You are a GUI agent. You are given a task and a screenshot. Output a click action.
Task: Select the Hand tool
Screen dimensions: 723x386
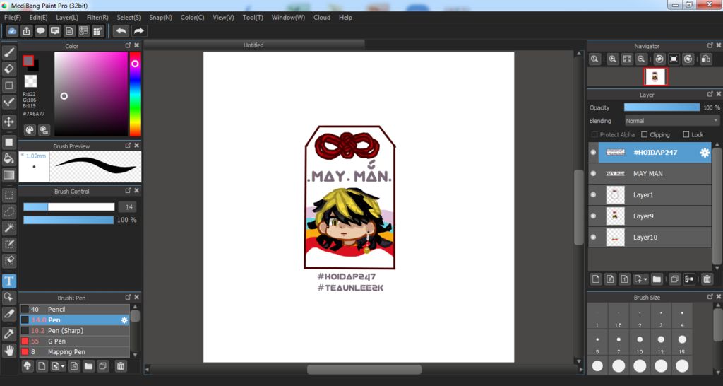[x=8, y=351]
